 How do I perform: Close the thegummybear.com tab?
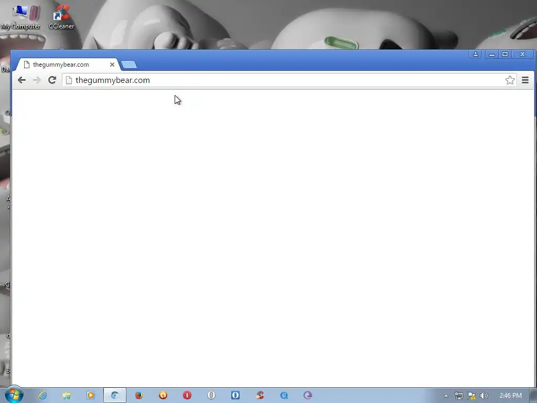click(x=112, y=65)
